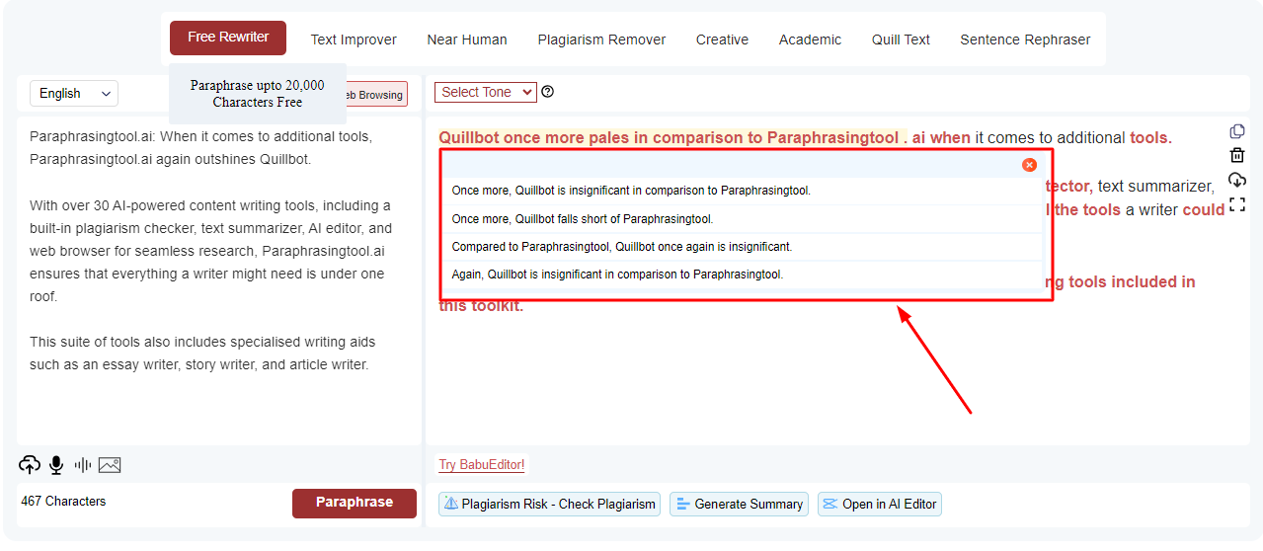Image resolution: width=1263 pixels, height=551 pixels.
Task: Click the image upload icon
Action: pyautogui.click(x=110, y=464)
